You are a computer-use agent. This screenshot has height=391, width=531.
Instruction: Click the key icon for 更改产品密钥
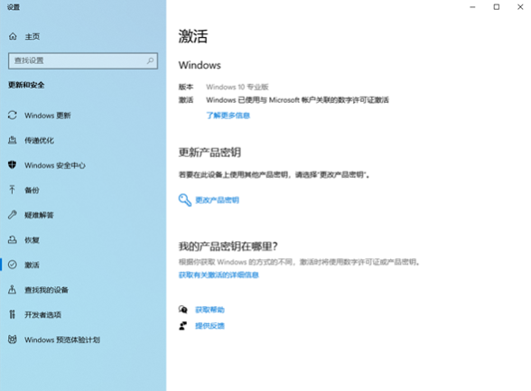(x=185, y=200)
